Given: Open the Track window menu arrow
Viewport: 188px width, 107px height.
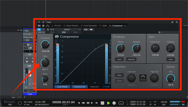Looking at the screenshot, I should pos(39,22).
